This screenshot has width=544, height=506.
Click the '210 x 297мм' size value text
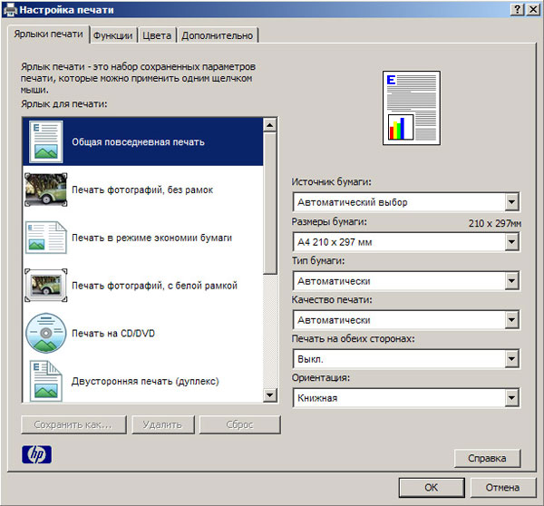(x=495, y=223)
